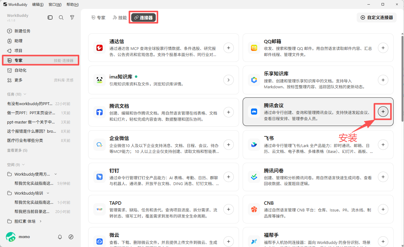
Task: Click the 腾讯会议 logo icon
Action: pos(254,112)
